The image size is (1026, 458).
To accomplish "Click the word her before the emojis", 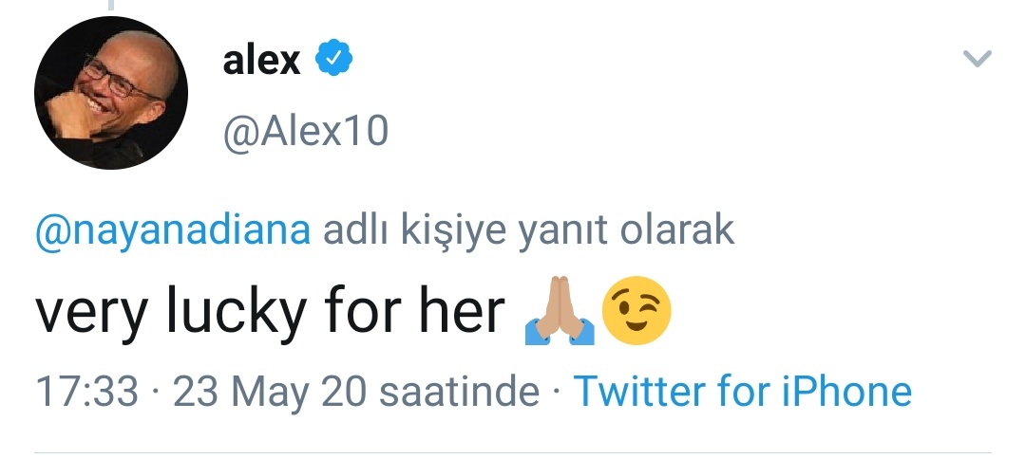I will coord(462,308).
